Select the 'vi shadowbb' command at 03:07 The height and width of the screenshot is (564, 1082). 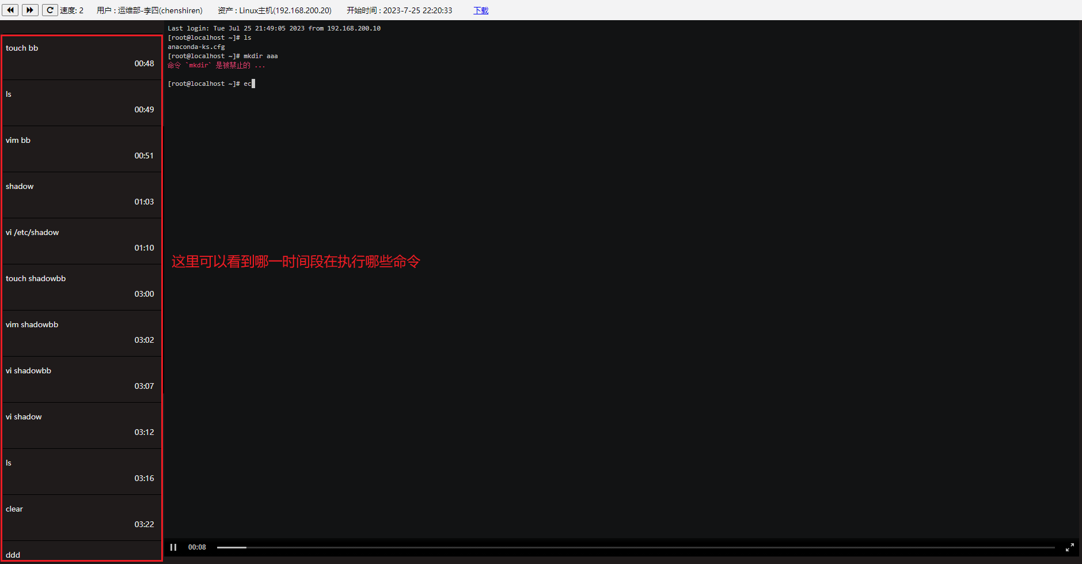click(82, 380)
